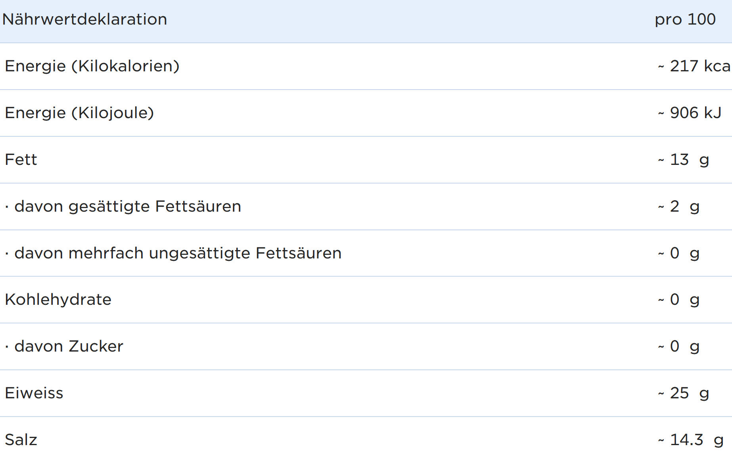Select the Energie (Kilokalorien) row label
Viewport: 732px width, 457px height.
click(92, 66)
